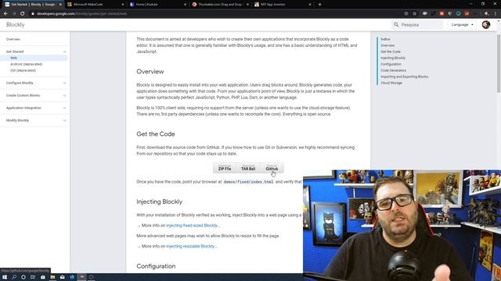The height and width of the screenshot is (281, 501).
Task: Click the browser forward arrow
Action: (x=14, y=14)
